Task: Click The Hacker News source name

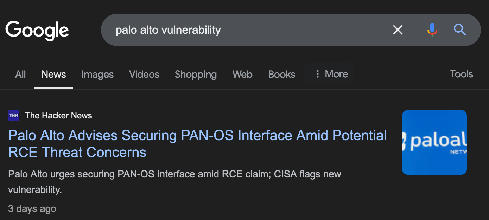Action: [58, 116]
